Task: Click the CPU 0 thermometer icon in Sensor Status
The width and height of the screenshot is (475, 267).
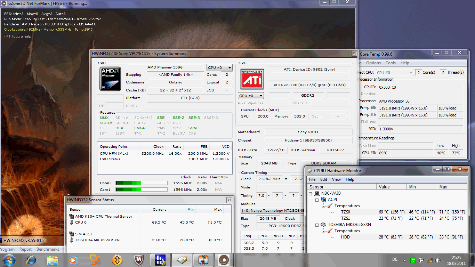Action: (72, 222)
